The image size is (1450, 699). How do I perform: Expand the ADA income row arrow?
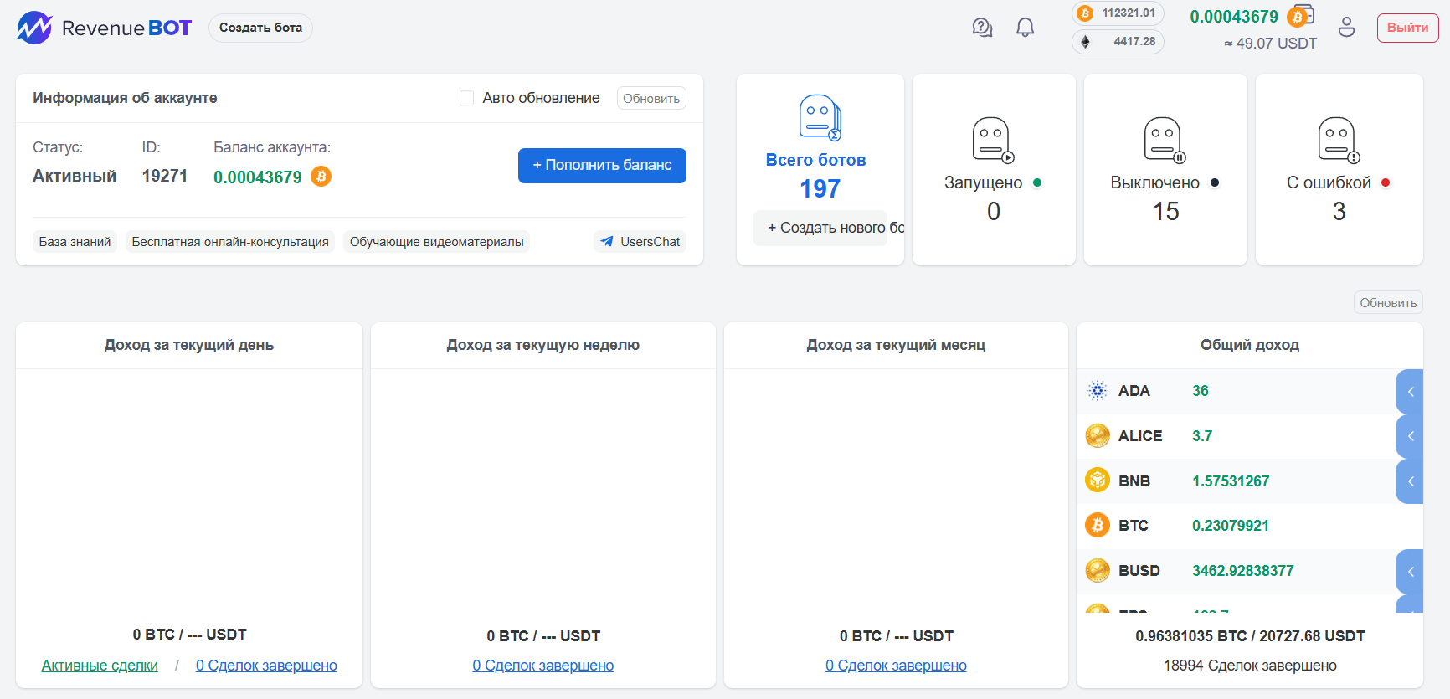[1410, 392]
